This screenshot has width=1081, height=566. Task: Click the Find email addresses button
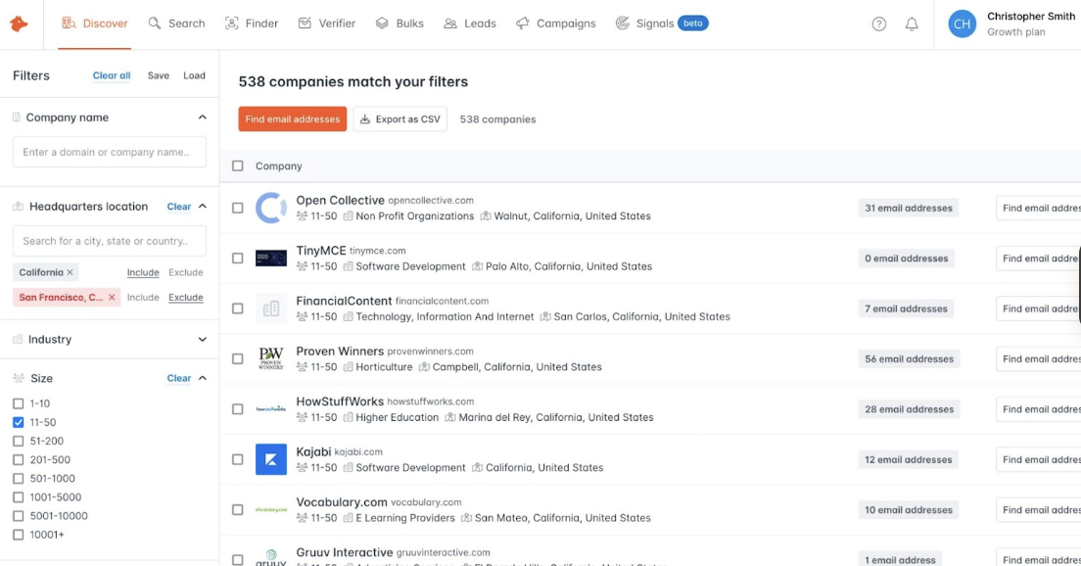click(x=292, y=118)
